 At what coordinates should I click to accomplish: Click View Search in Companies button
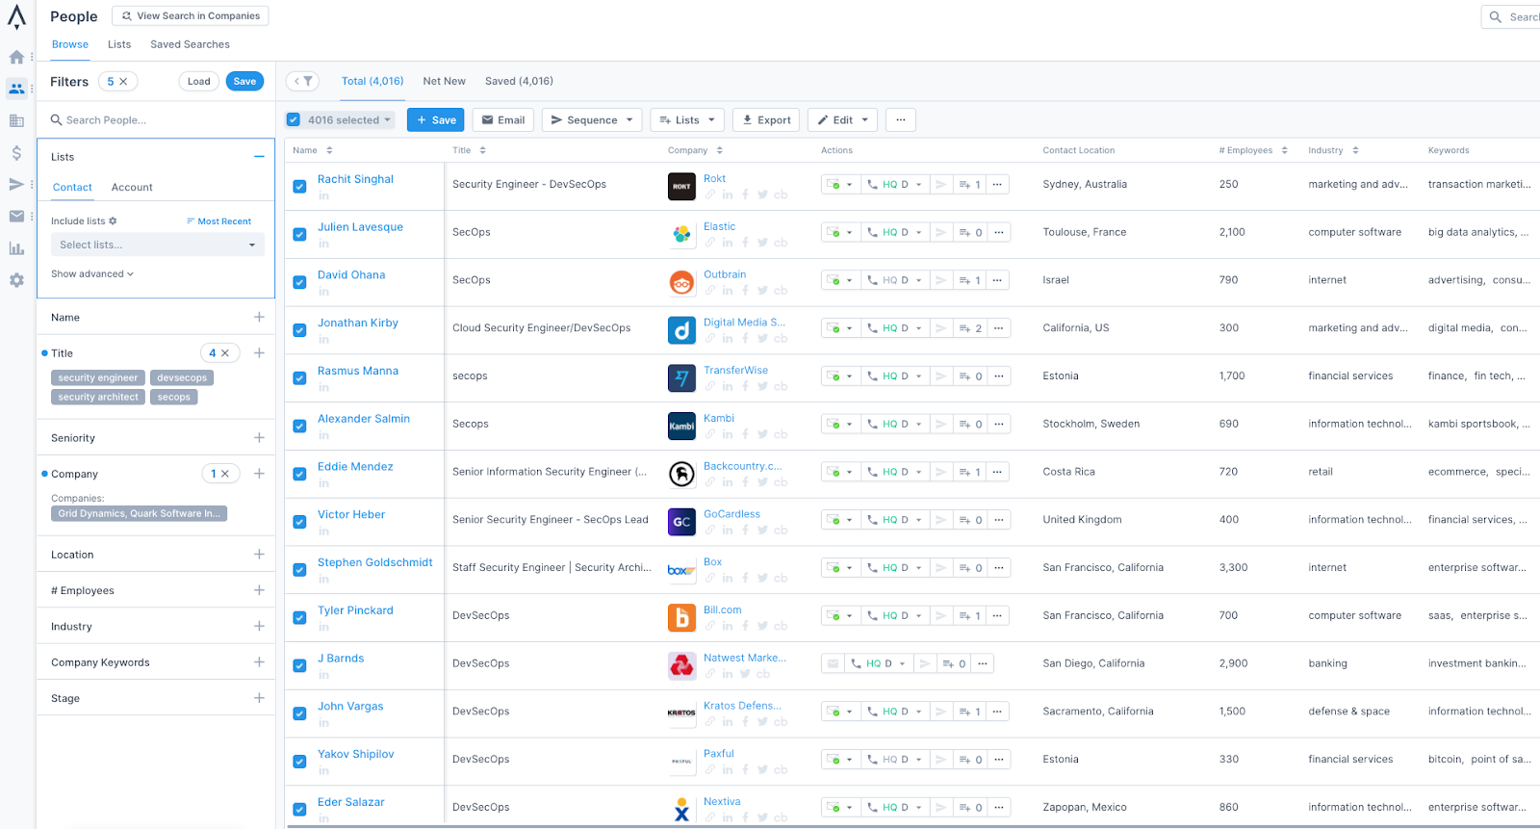pyautogui.click(x=191, y=16)
